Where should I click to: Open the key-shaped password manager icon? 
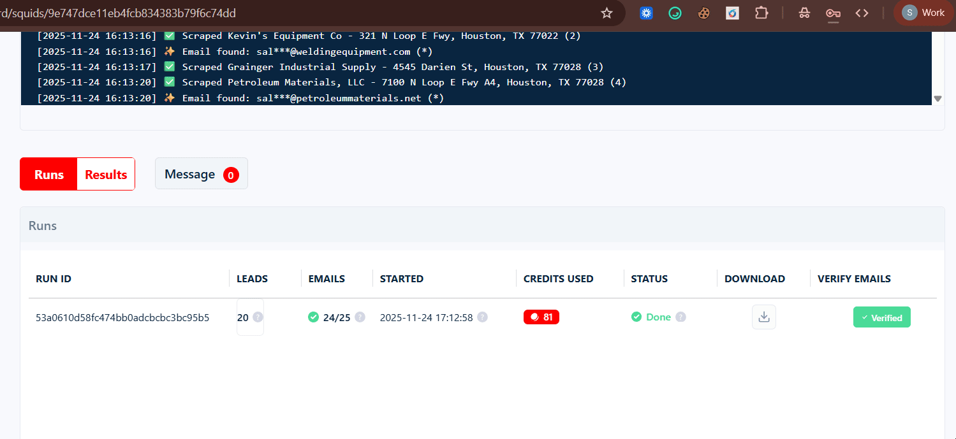coord(833,13)
